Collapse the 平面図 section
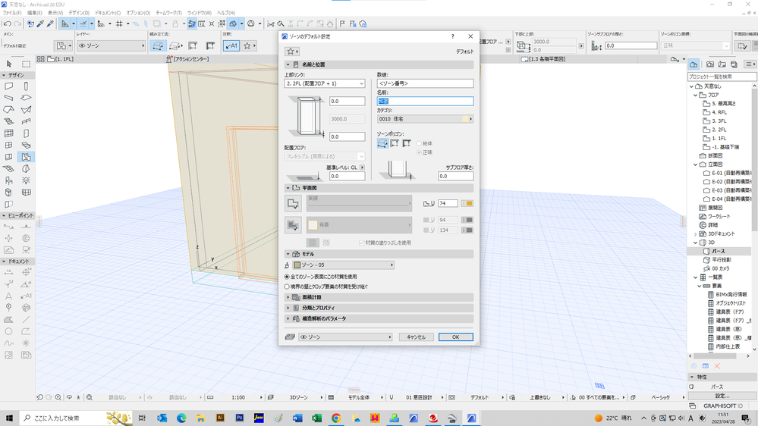The width and height of the screenshot is (758, 426). (x=288, y=188)
